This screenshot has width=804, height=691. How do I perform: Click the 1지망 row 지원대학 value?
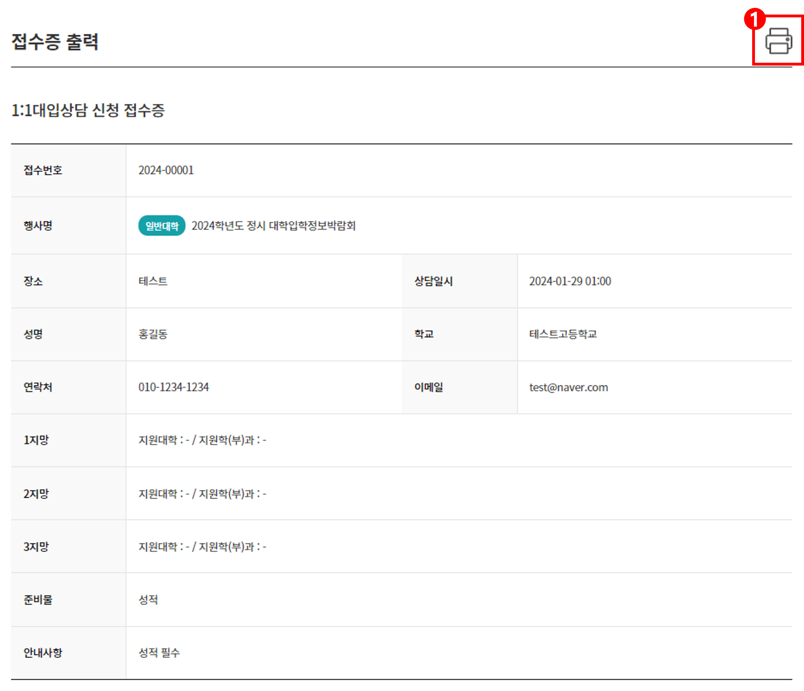[x=202, y=440]
